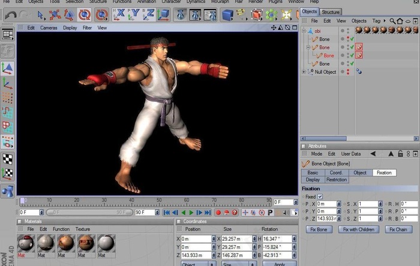Switch the world/object coordinate system icon

pyautogui.click(x=163, y=14)
